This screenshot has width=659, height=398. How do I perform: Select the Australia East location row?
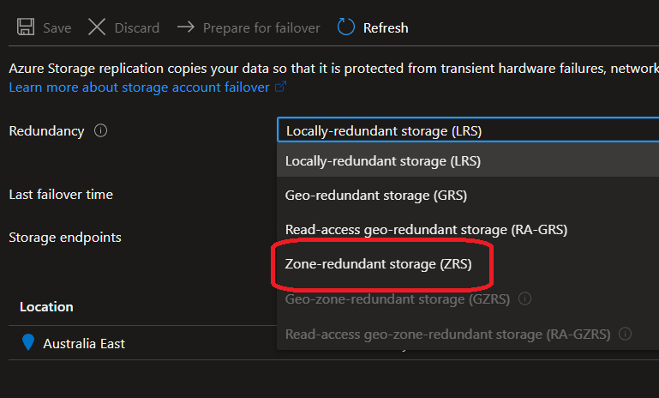pos(84,343)
